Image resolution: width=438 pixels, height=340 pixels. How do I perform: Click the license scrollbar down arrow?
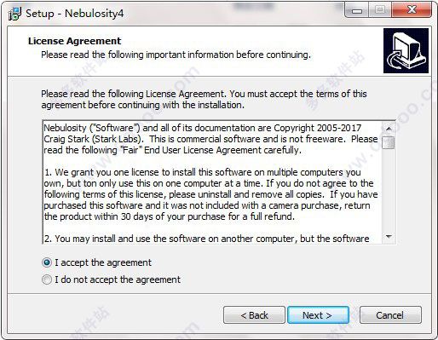click(x=389, y=236)
